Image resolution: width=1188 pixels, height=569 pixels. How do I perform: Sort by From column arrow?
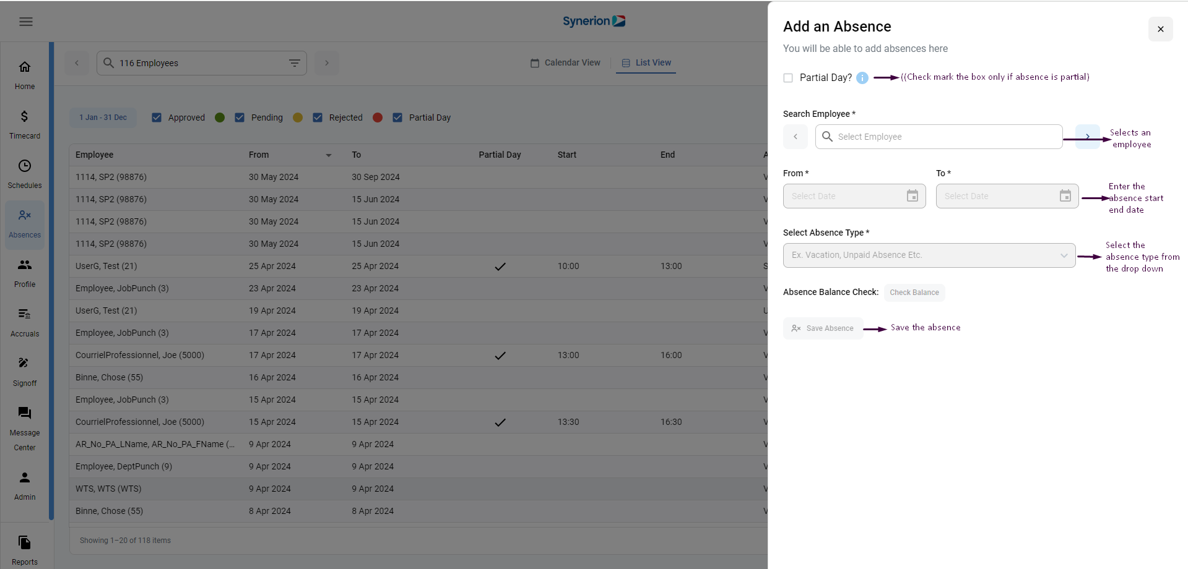pyautogui.click(x=329, y=155)
